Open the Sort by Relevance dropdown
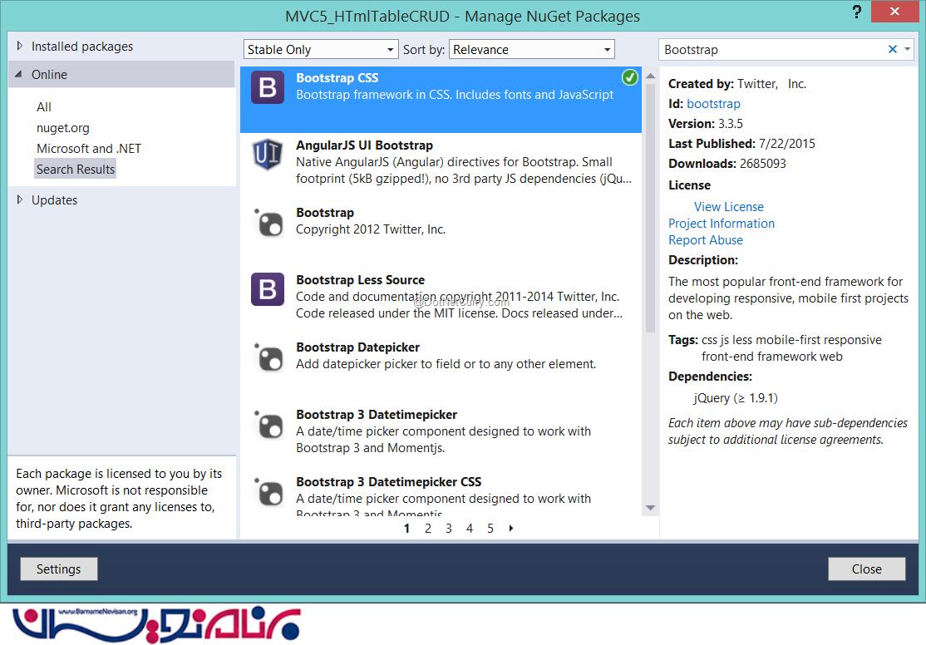This screenshot has height=645, width=926. (x=531, y=50)
